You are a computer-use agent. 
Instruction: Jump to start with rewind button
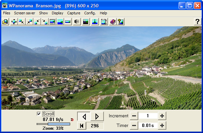(81, 126)
